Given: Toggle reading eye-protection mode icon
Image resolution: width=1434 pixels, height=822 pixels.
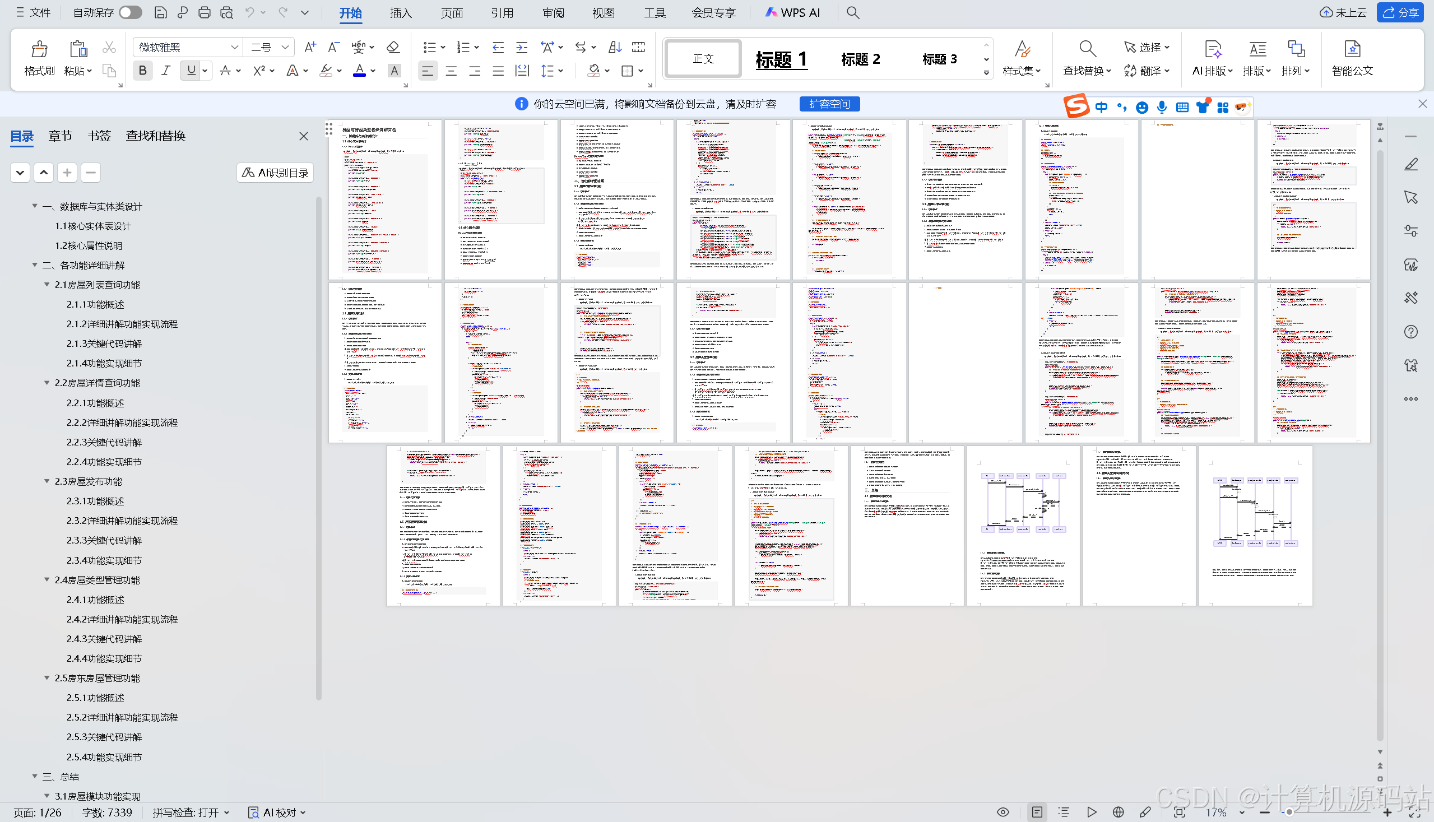Looking at the screenshot, I should tap(1003, 812).
